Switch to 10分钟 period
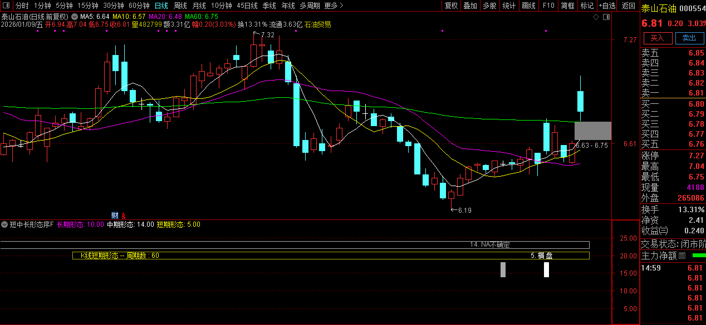706x325 pixels. coord(222,6)
